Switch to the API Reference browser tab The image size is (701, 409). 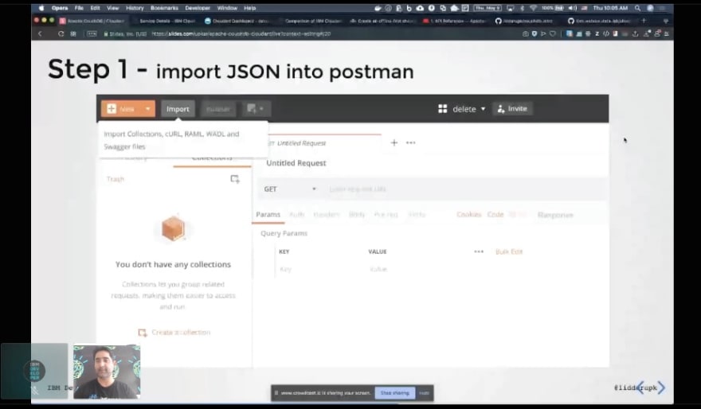coord(455,21)
